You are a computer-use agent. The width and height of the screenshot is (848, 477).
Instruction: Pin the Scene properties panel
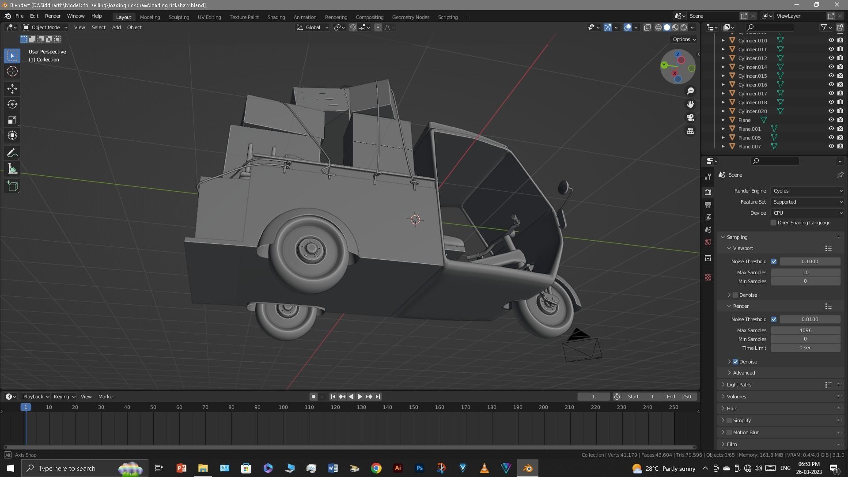coord(840,175)
